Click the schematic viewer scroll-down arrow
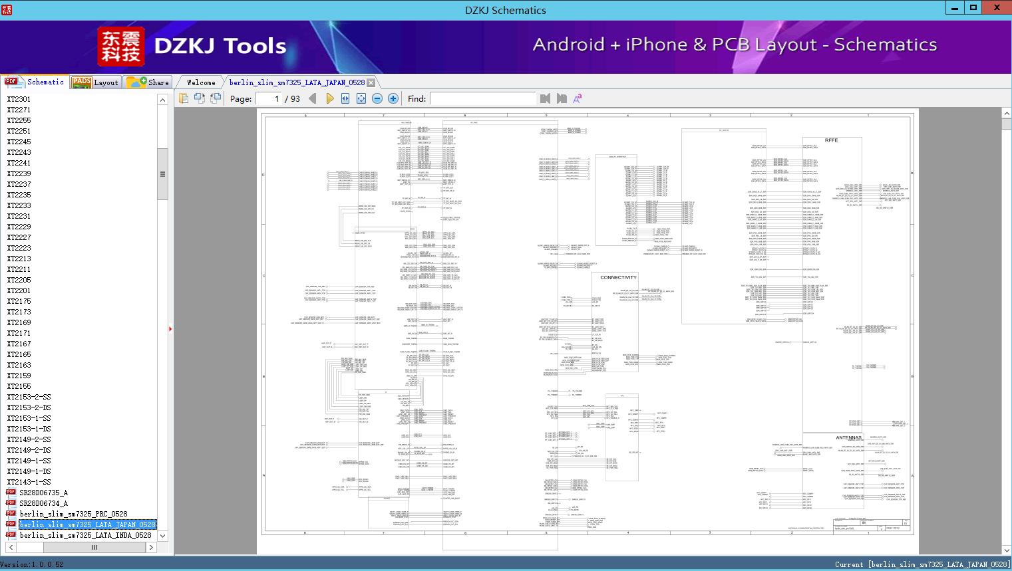The image size is (1012, 571). pos(1006,550)
